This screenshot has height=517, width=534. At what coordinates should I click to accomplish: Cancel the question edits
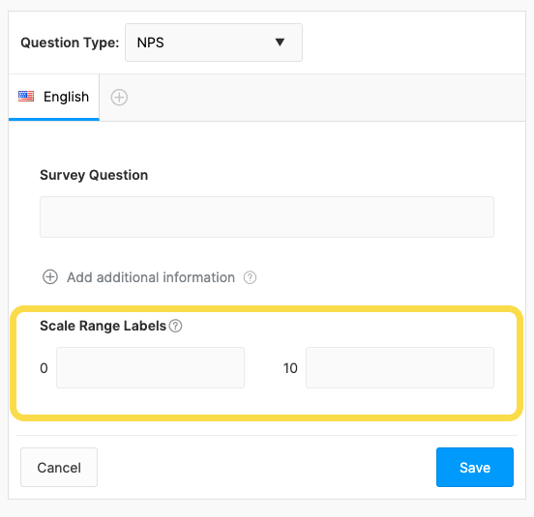click(x=59, y=468)
